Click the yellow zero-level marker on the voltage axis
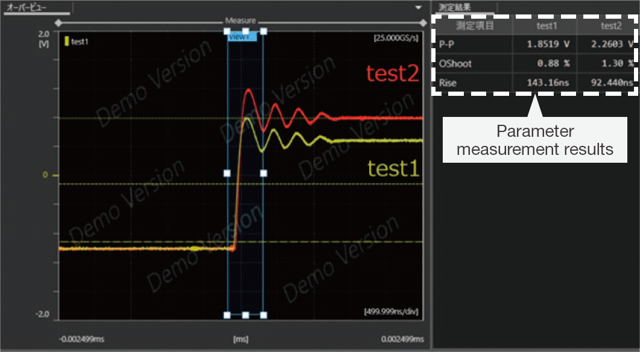 pyautogui.click(x=55, y=175)
